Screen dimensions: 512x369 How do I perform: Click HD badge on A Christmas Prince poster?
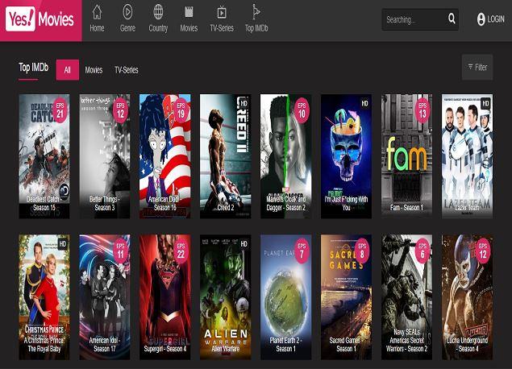click(62, 244)
